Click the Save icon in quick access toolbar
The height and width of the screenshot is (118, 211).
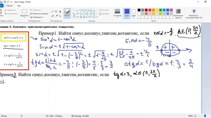1,2
